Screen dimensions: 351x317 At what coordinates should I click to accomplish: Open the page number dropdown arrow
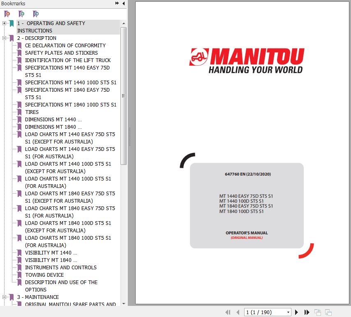point(289,312)
